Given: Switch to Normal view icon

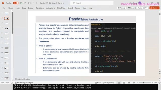Looking at the screenshot, I should (119, 83).
